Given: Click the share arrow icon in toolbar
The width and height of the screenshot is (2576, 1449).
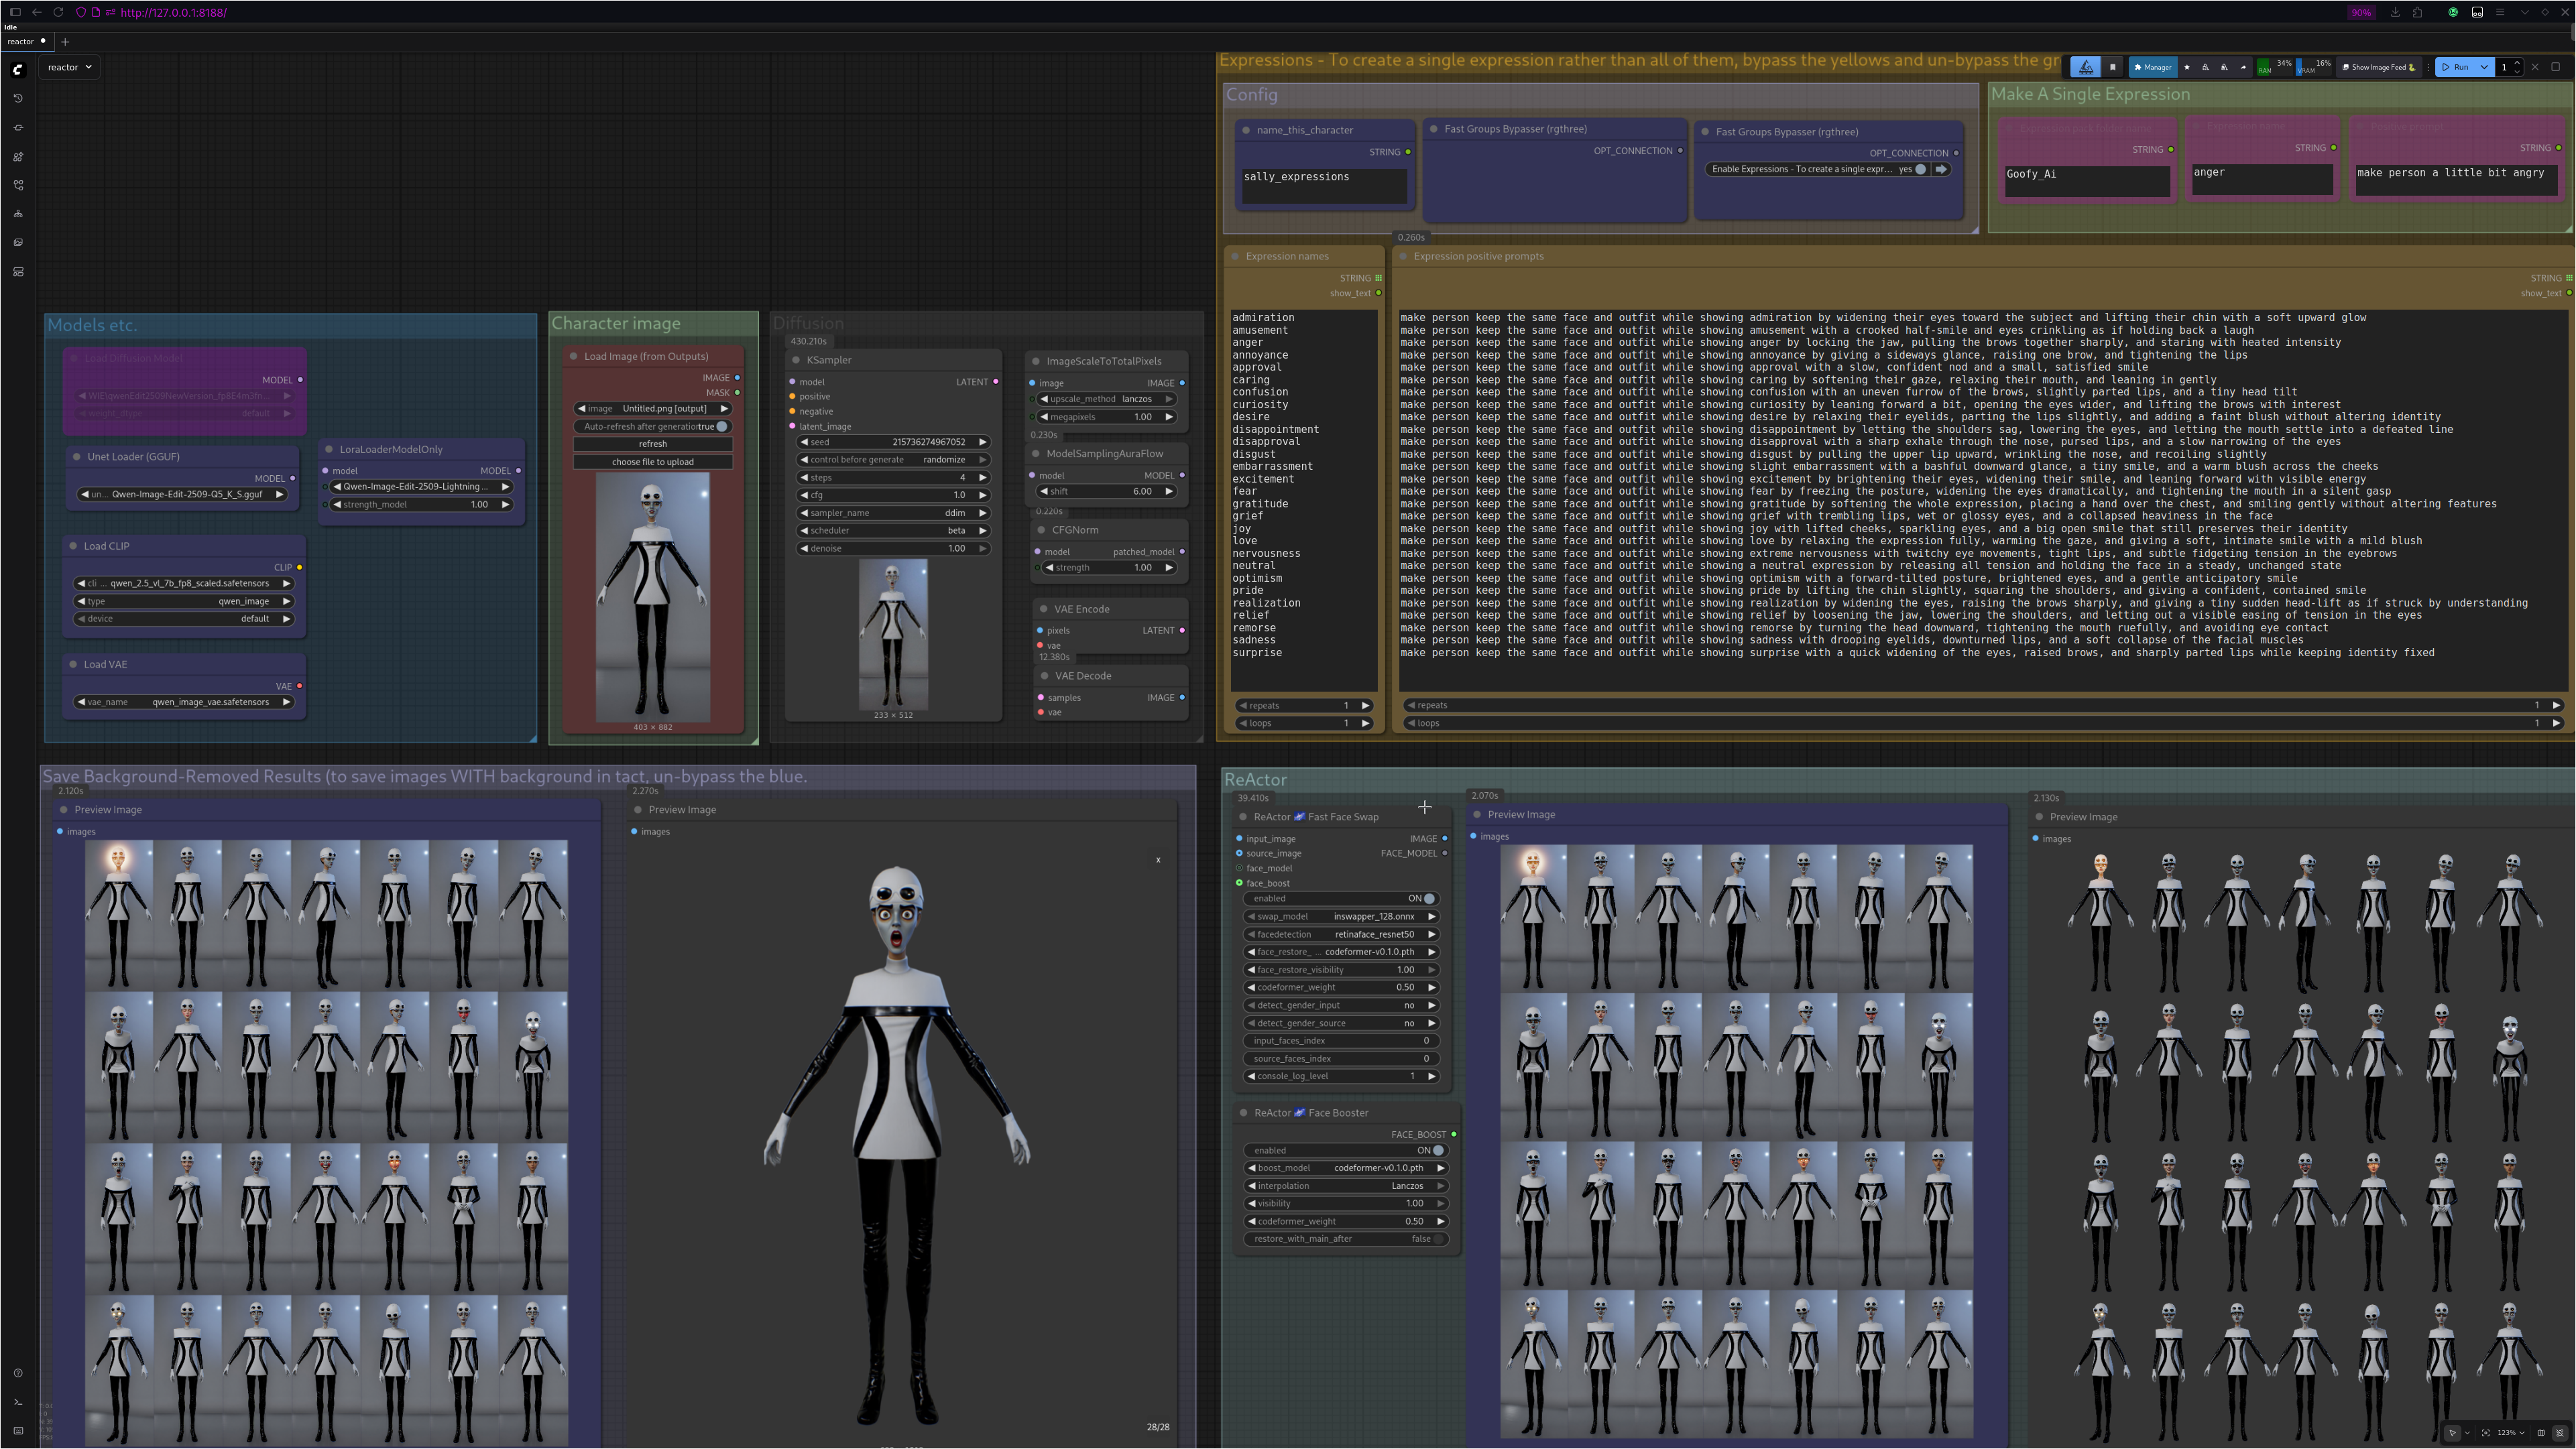Looking at the screenshot, I should pyautogui.click(x=2243, y=67).
